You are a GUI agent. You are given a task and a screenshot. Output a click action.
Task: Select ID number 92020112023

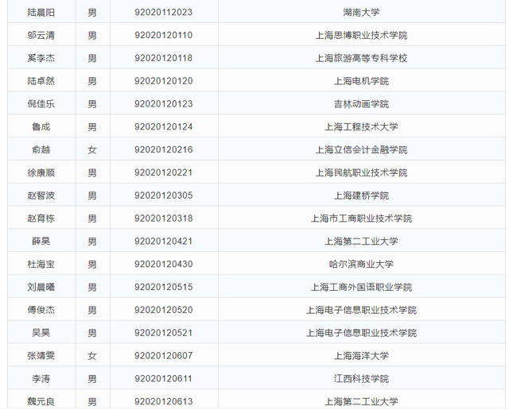pos(164,13)
